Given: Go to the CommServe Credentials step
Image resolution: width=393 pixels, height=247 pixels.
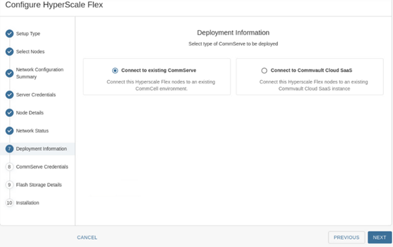Looking at the screenshot, I should point(42,167).
